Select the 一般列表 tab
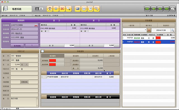The width and height of the screenshot is (179, 110). [x=131, y=25]
